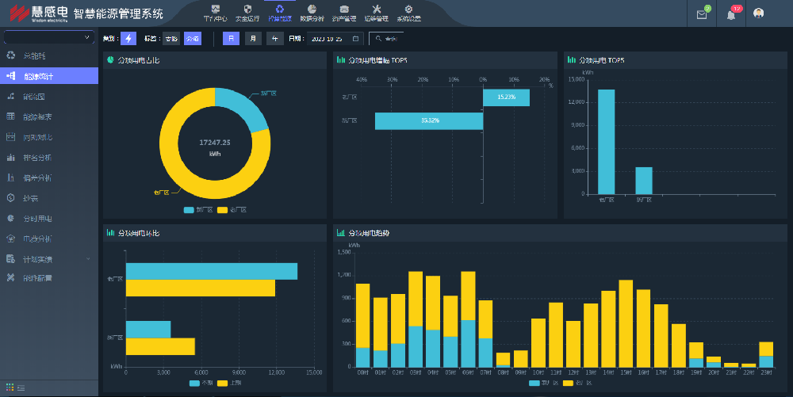Screen dimensions: 793x397
Task: Open 能耗报表 in the left sidebar
Action: 37,116
